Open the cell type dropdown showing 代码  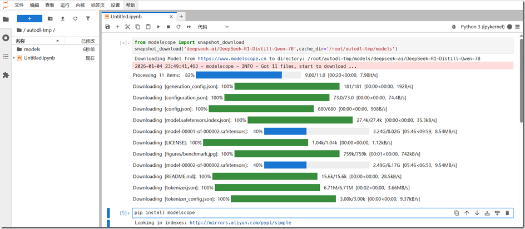pos(213,27)
